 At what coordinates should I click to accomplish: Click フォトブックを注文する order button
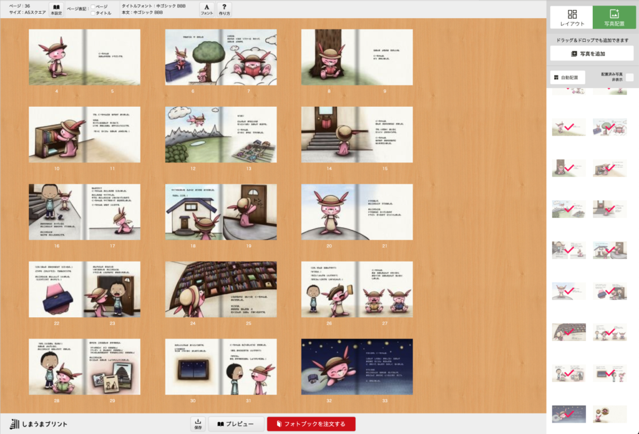(311, 424)
